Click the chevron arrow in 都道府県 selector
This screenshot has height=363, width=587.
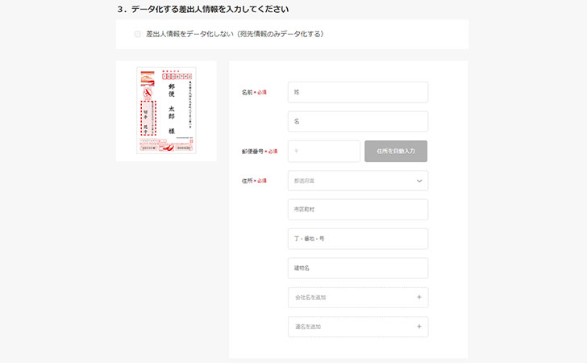(419, 181)
